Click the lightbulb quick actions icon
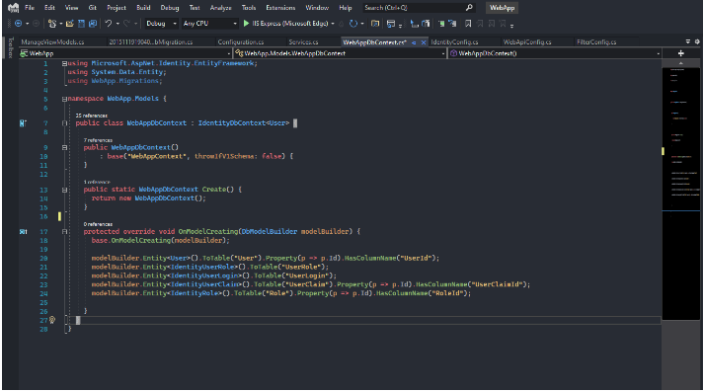704x392 pixels. (x=52, y=320)
